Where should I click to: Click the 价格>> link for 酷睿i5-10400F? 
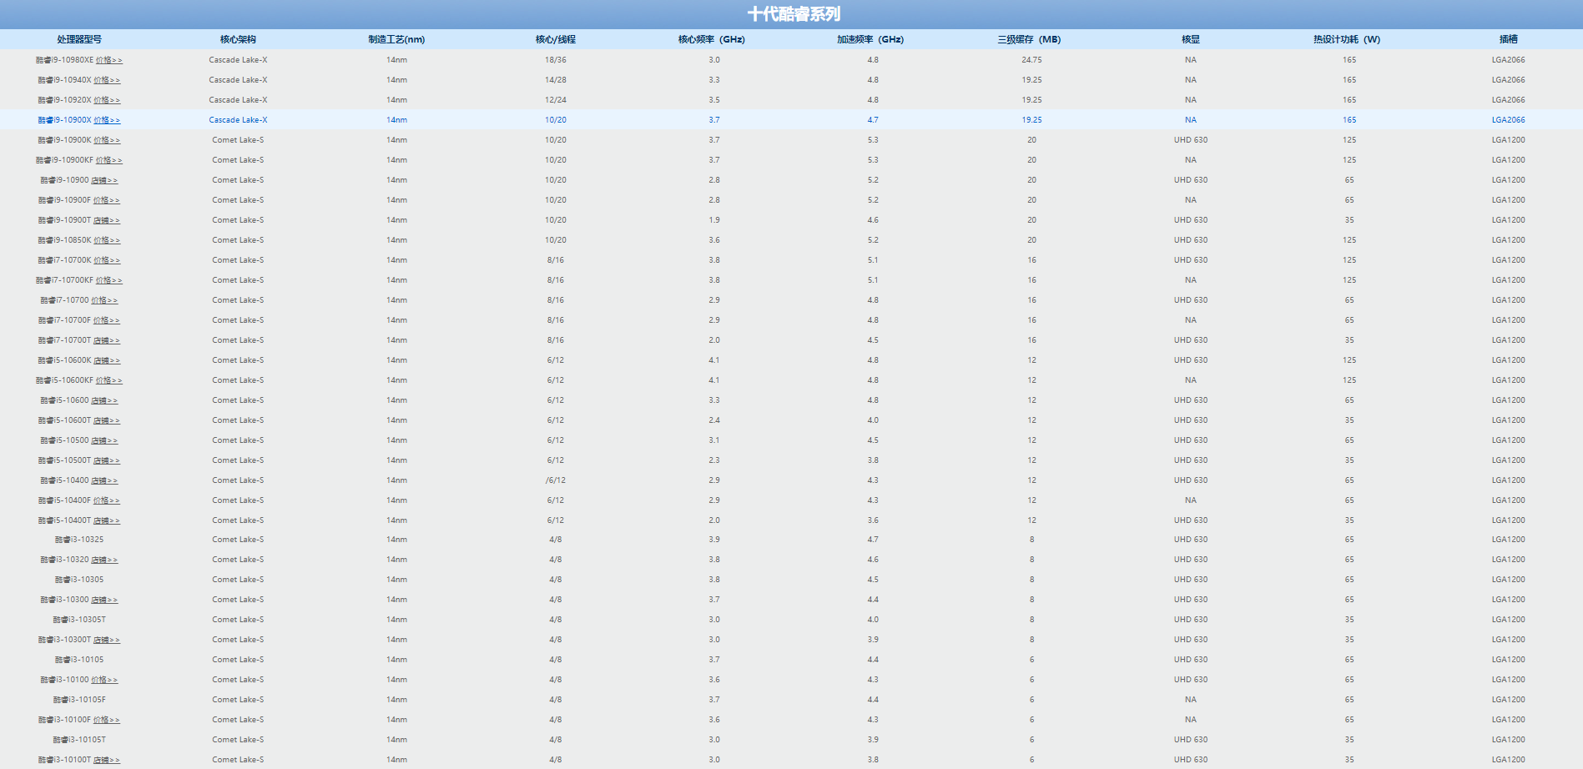tap(107, 500)
